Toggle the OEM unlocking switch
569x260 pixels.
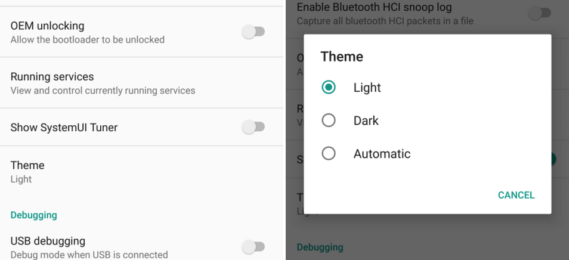pos(253,32)
